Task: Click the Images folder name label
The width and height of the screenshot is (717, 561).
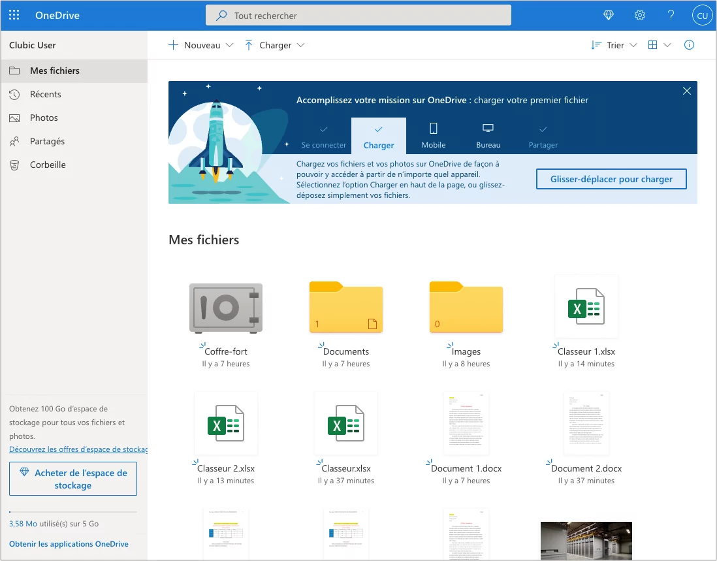Action: click(x=466, y=351)
